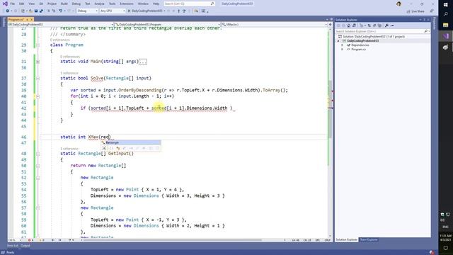The height and width of the screenshot is (255, 453).
Task: Click the Properties vertical side tab
Action: coord(434,23)
